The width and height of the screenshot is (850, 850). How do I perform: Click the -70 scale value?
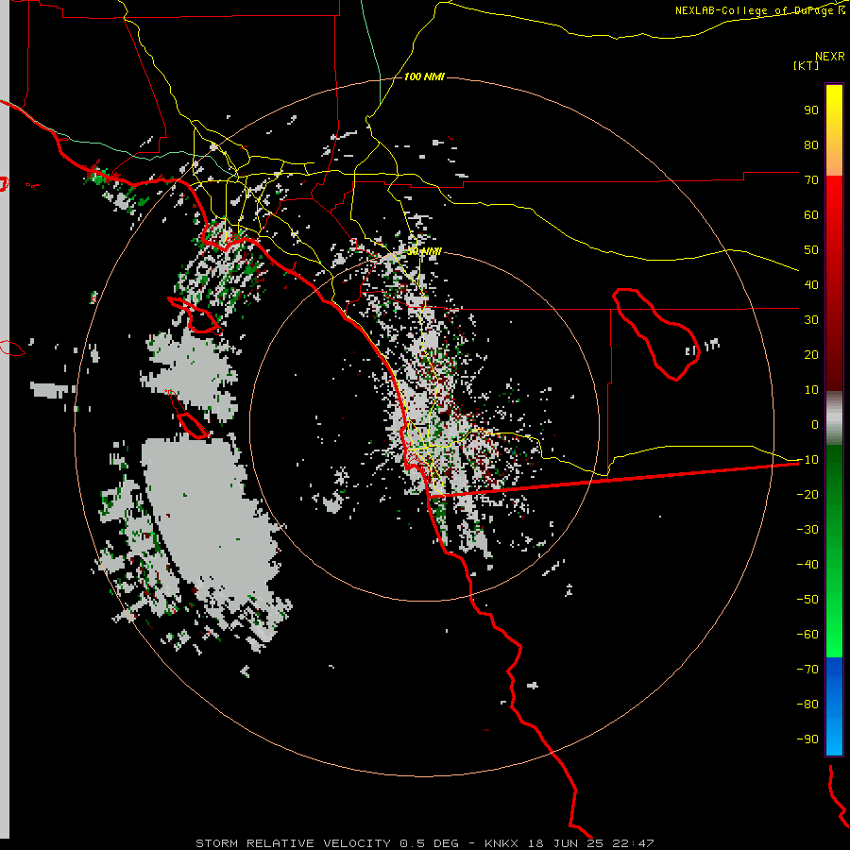pos(807,670)
